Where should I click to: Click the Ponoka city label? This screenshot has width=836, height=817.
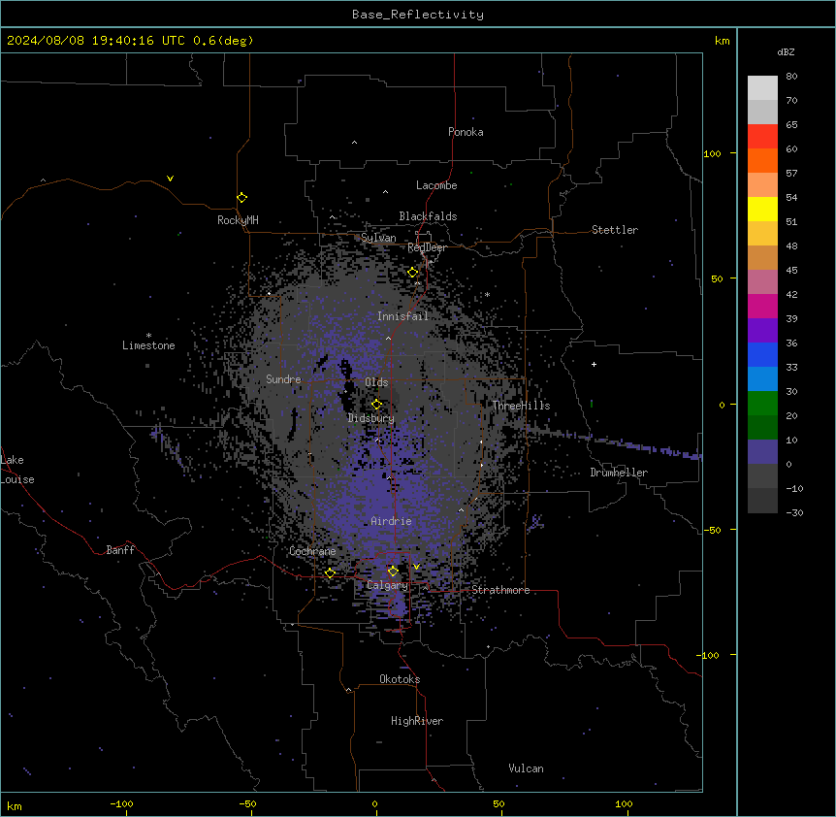point(466,132)
